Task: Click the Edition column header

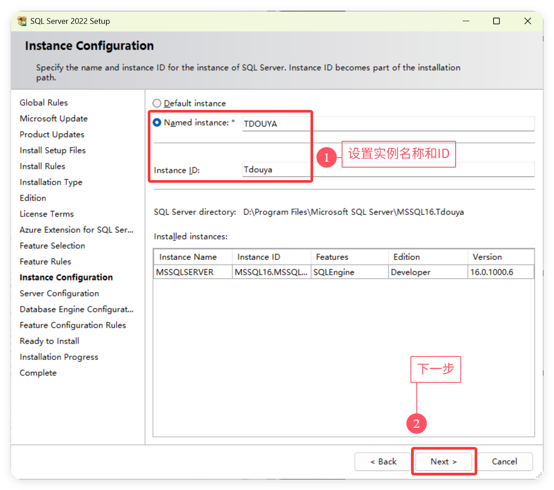Action: tap(428, 257)
